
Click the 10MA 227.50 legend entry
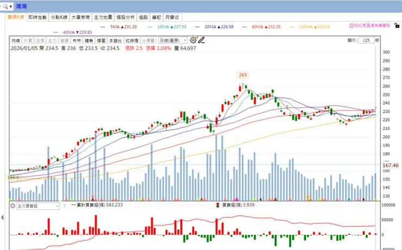(x=167, y=27)
